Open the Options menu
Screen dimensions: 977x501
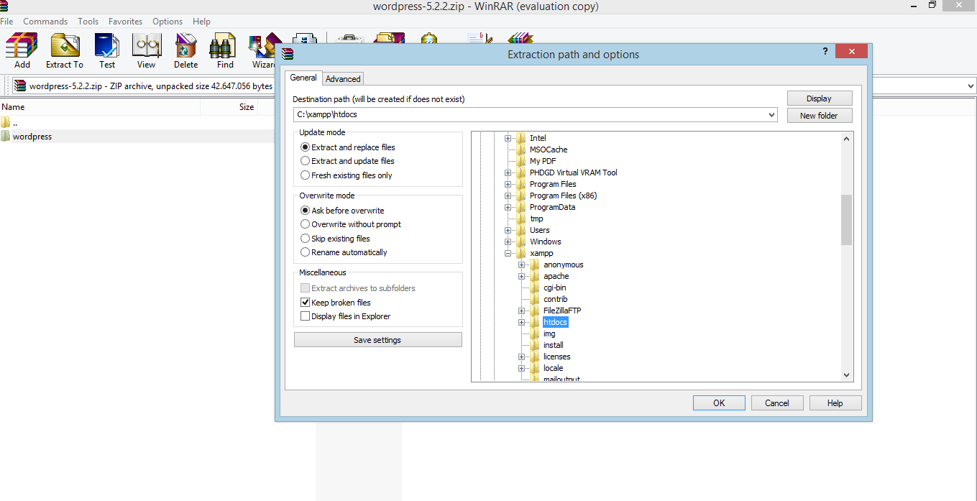click(168, 22)
